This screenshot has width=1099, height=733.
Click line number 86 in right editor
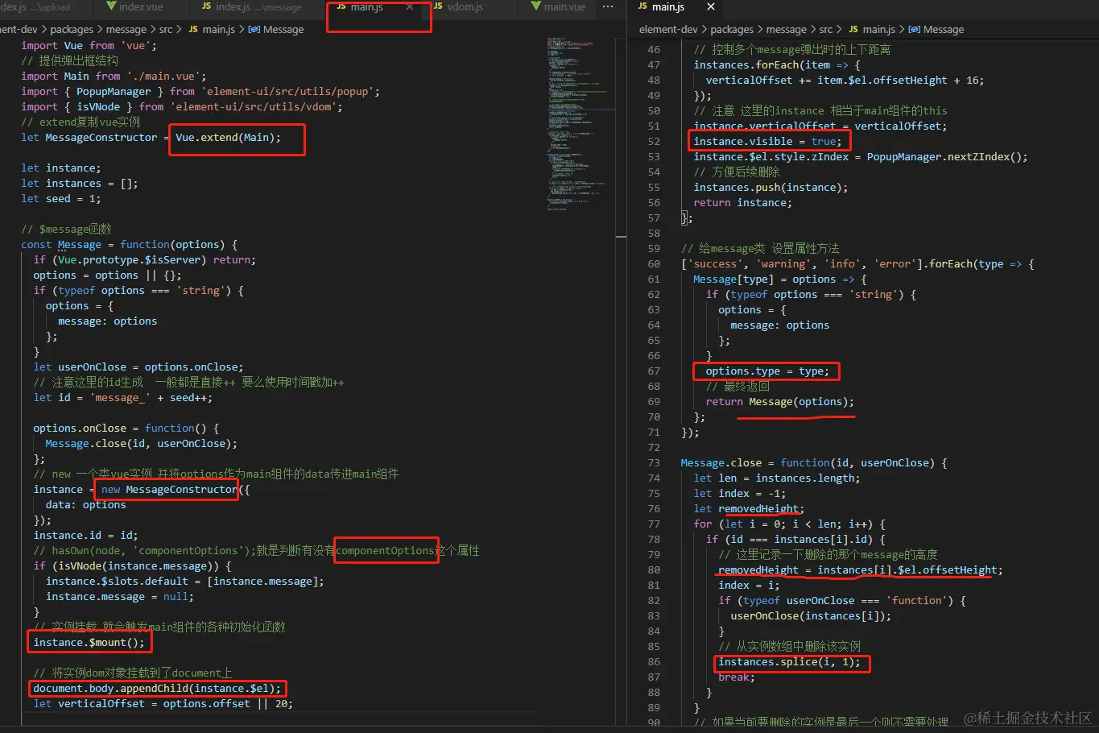tap(653, 661)
